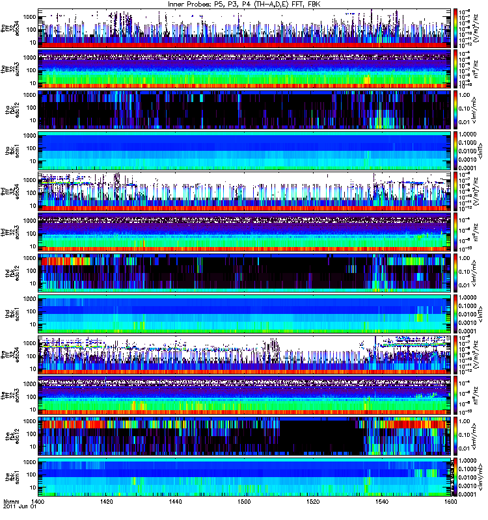The height and width of the screenshot is (520, 488).
Task: Click the 'the fbk edc12' y-axis label
Action: coord(12,436)
